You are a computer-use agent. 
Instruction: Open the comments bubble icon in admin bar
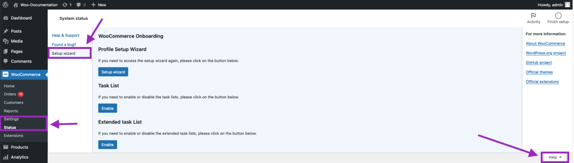(79, 5)
